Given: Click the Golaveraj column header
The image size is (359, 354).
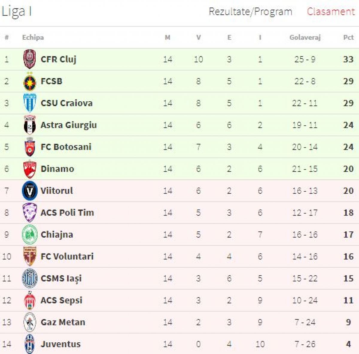Looking at the screenshot, I should [x=305, y=37].
